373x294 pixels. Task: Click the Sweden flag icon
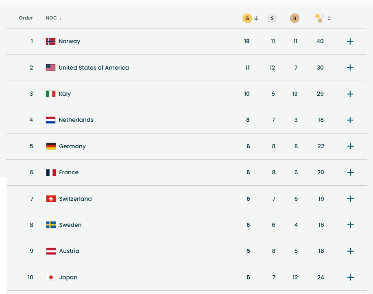click(51, 225)
